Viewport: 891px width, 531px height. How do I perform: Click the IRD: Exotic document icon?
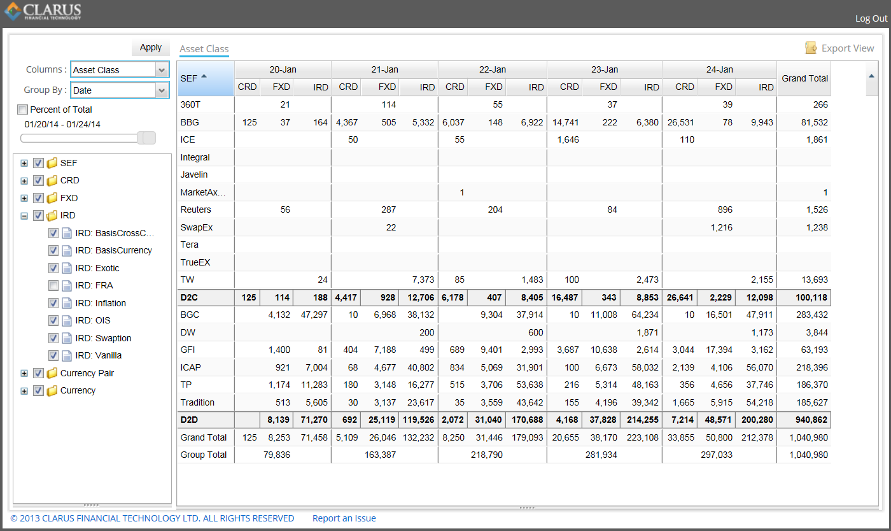click(x=67, y=268)
